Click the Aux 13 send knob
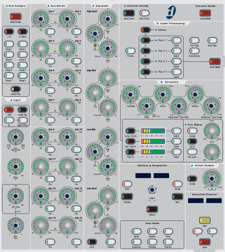Screen dimensions: 225x252 pyautogui.click(x=41, y=196)
